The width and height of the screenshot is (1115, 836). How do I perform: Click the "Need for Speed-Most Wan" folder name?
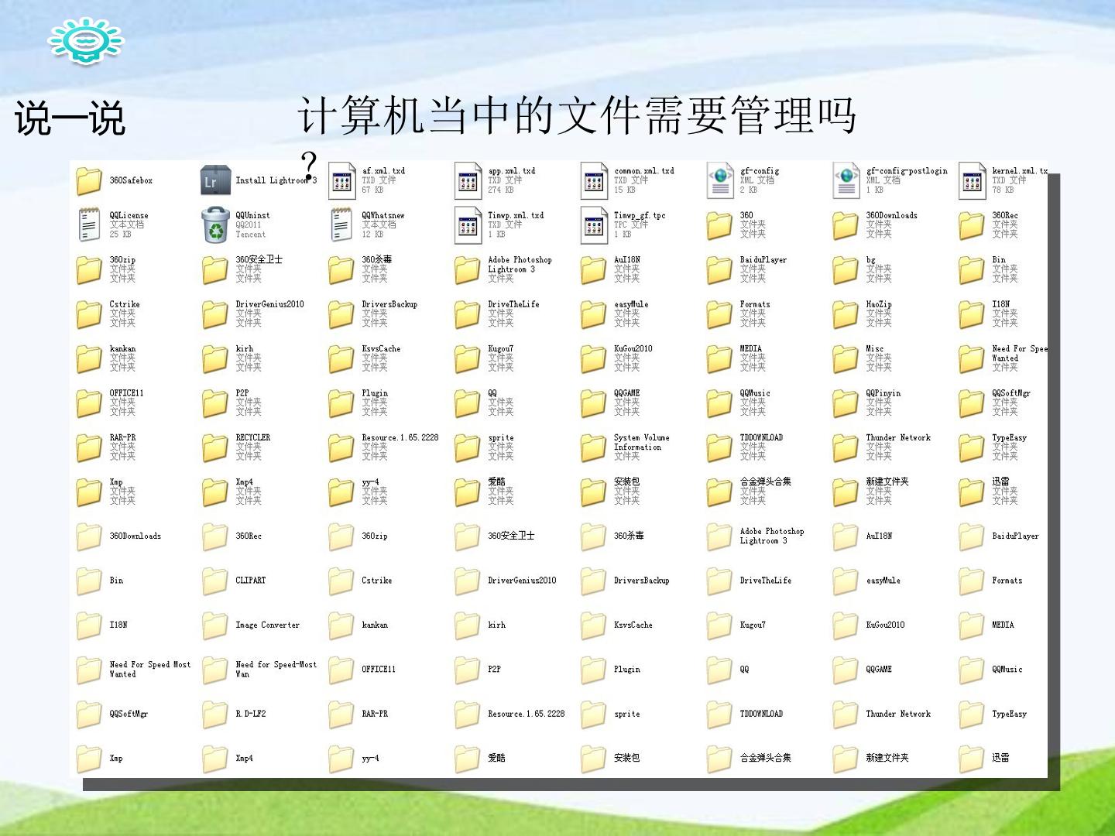point(276,669)
